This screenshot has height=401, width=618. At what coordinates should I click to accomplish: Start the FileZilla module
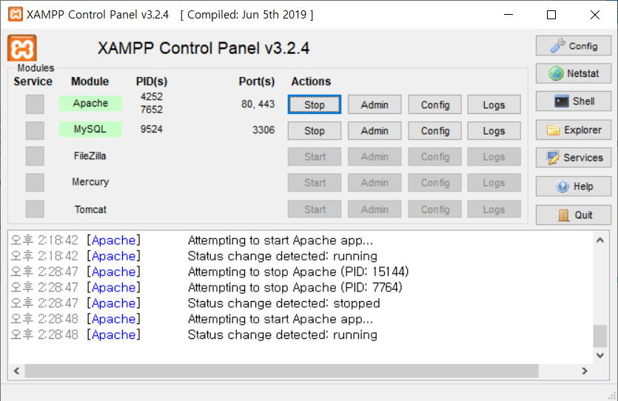click(314, 156)
